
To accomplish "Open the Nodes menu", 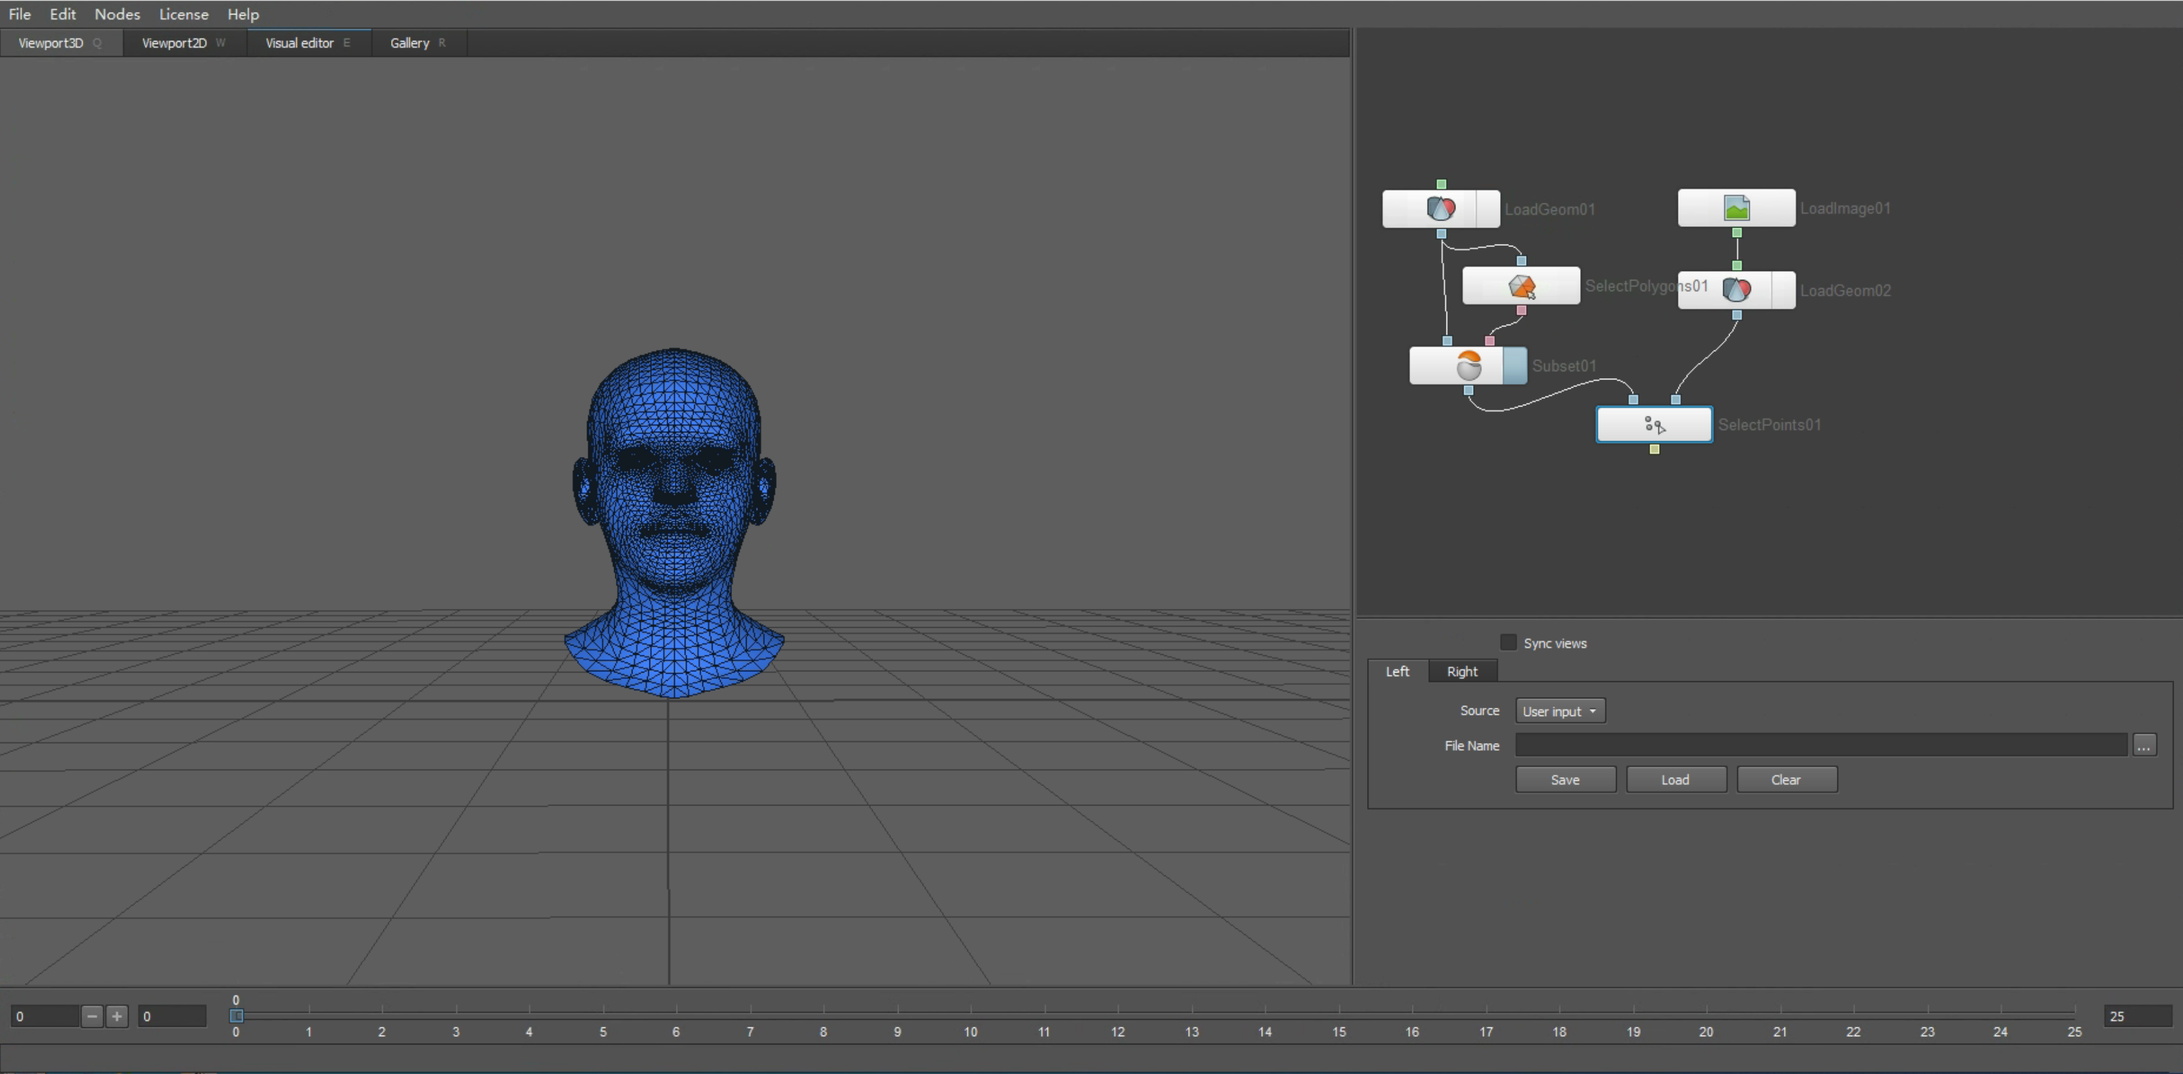I will [117, 14].
